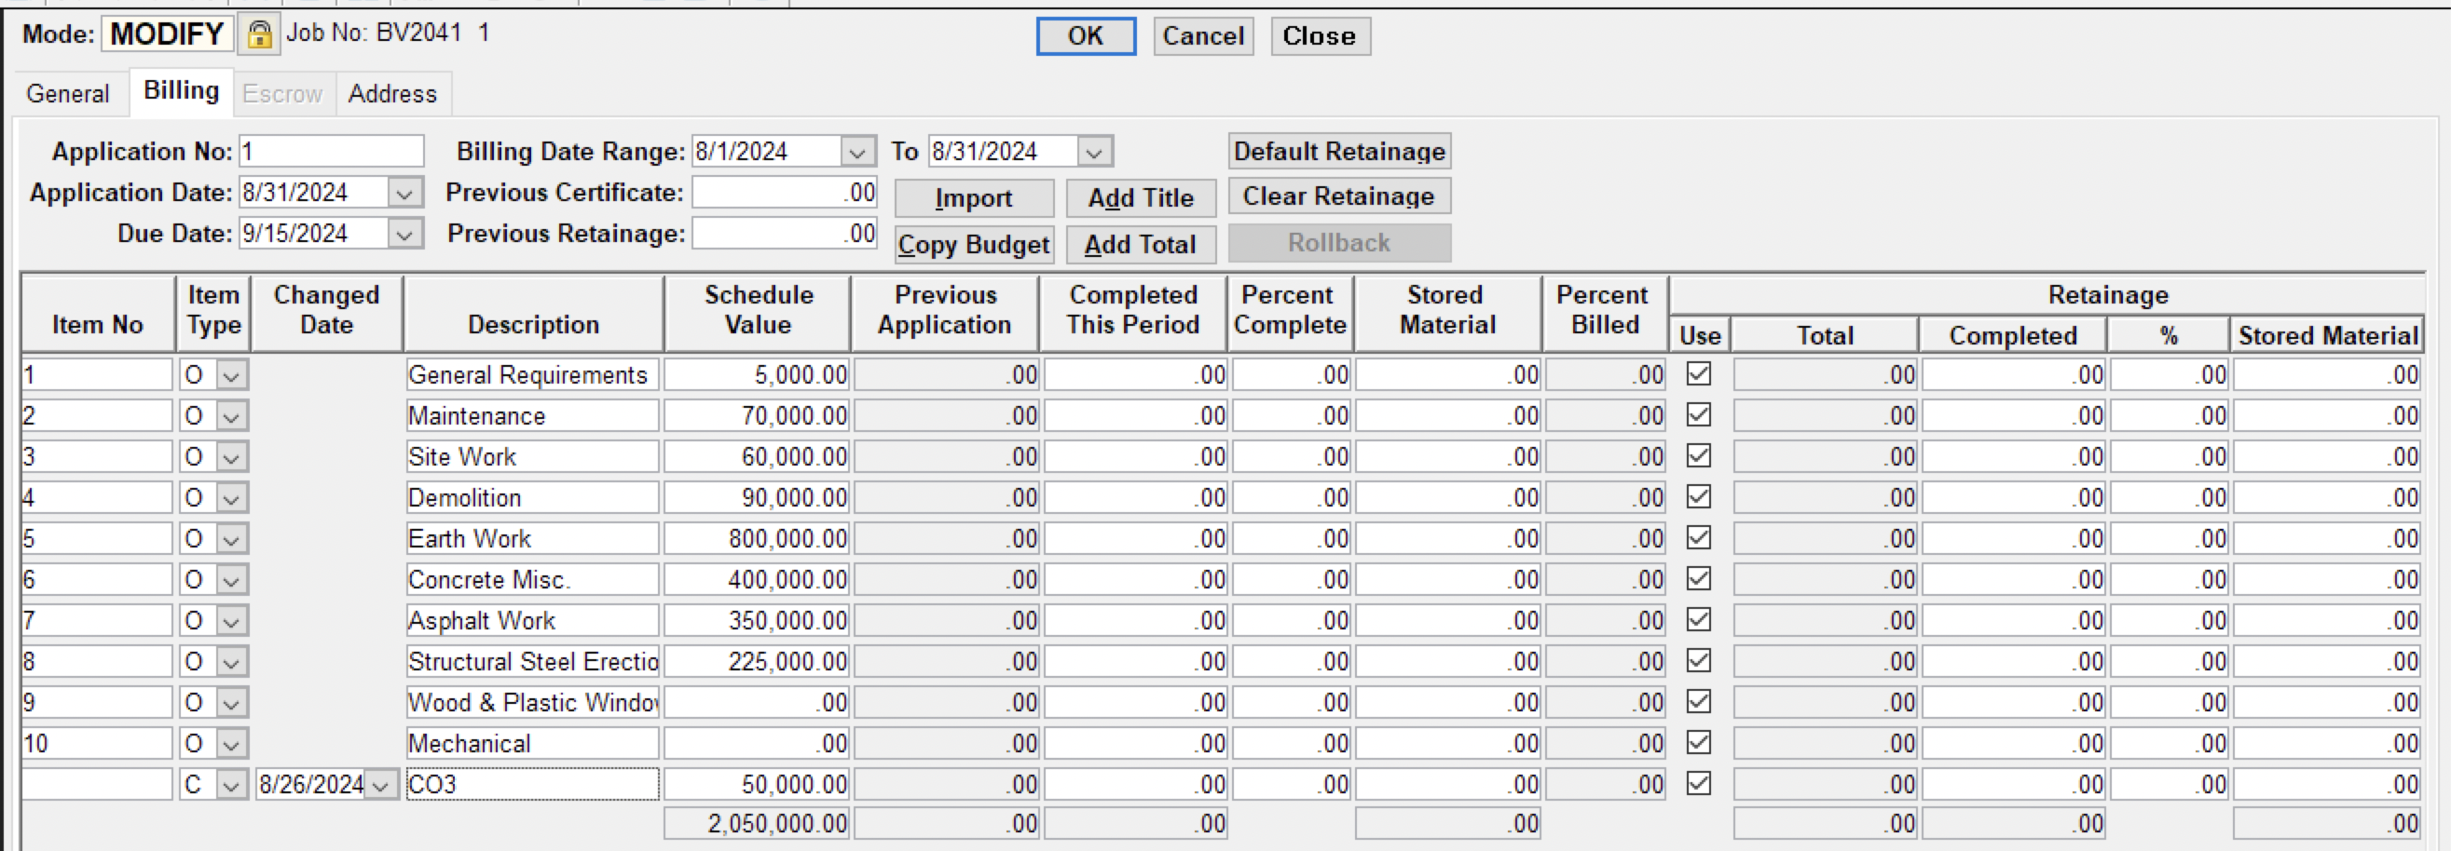Click Schedule Value cell showing 225,000.00
This screenshot has width=2451, height=851.
pyautogui.click(x=757, y=662)
